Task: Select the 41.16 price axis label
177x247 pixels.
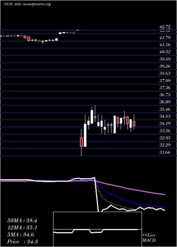Action: click(x=165, y=45)
